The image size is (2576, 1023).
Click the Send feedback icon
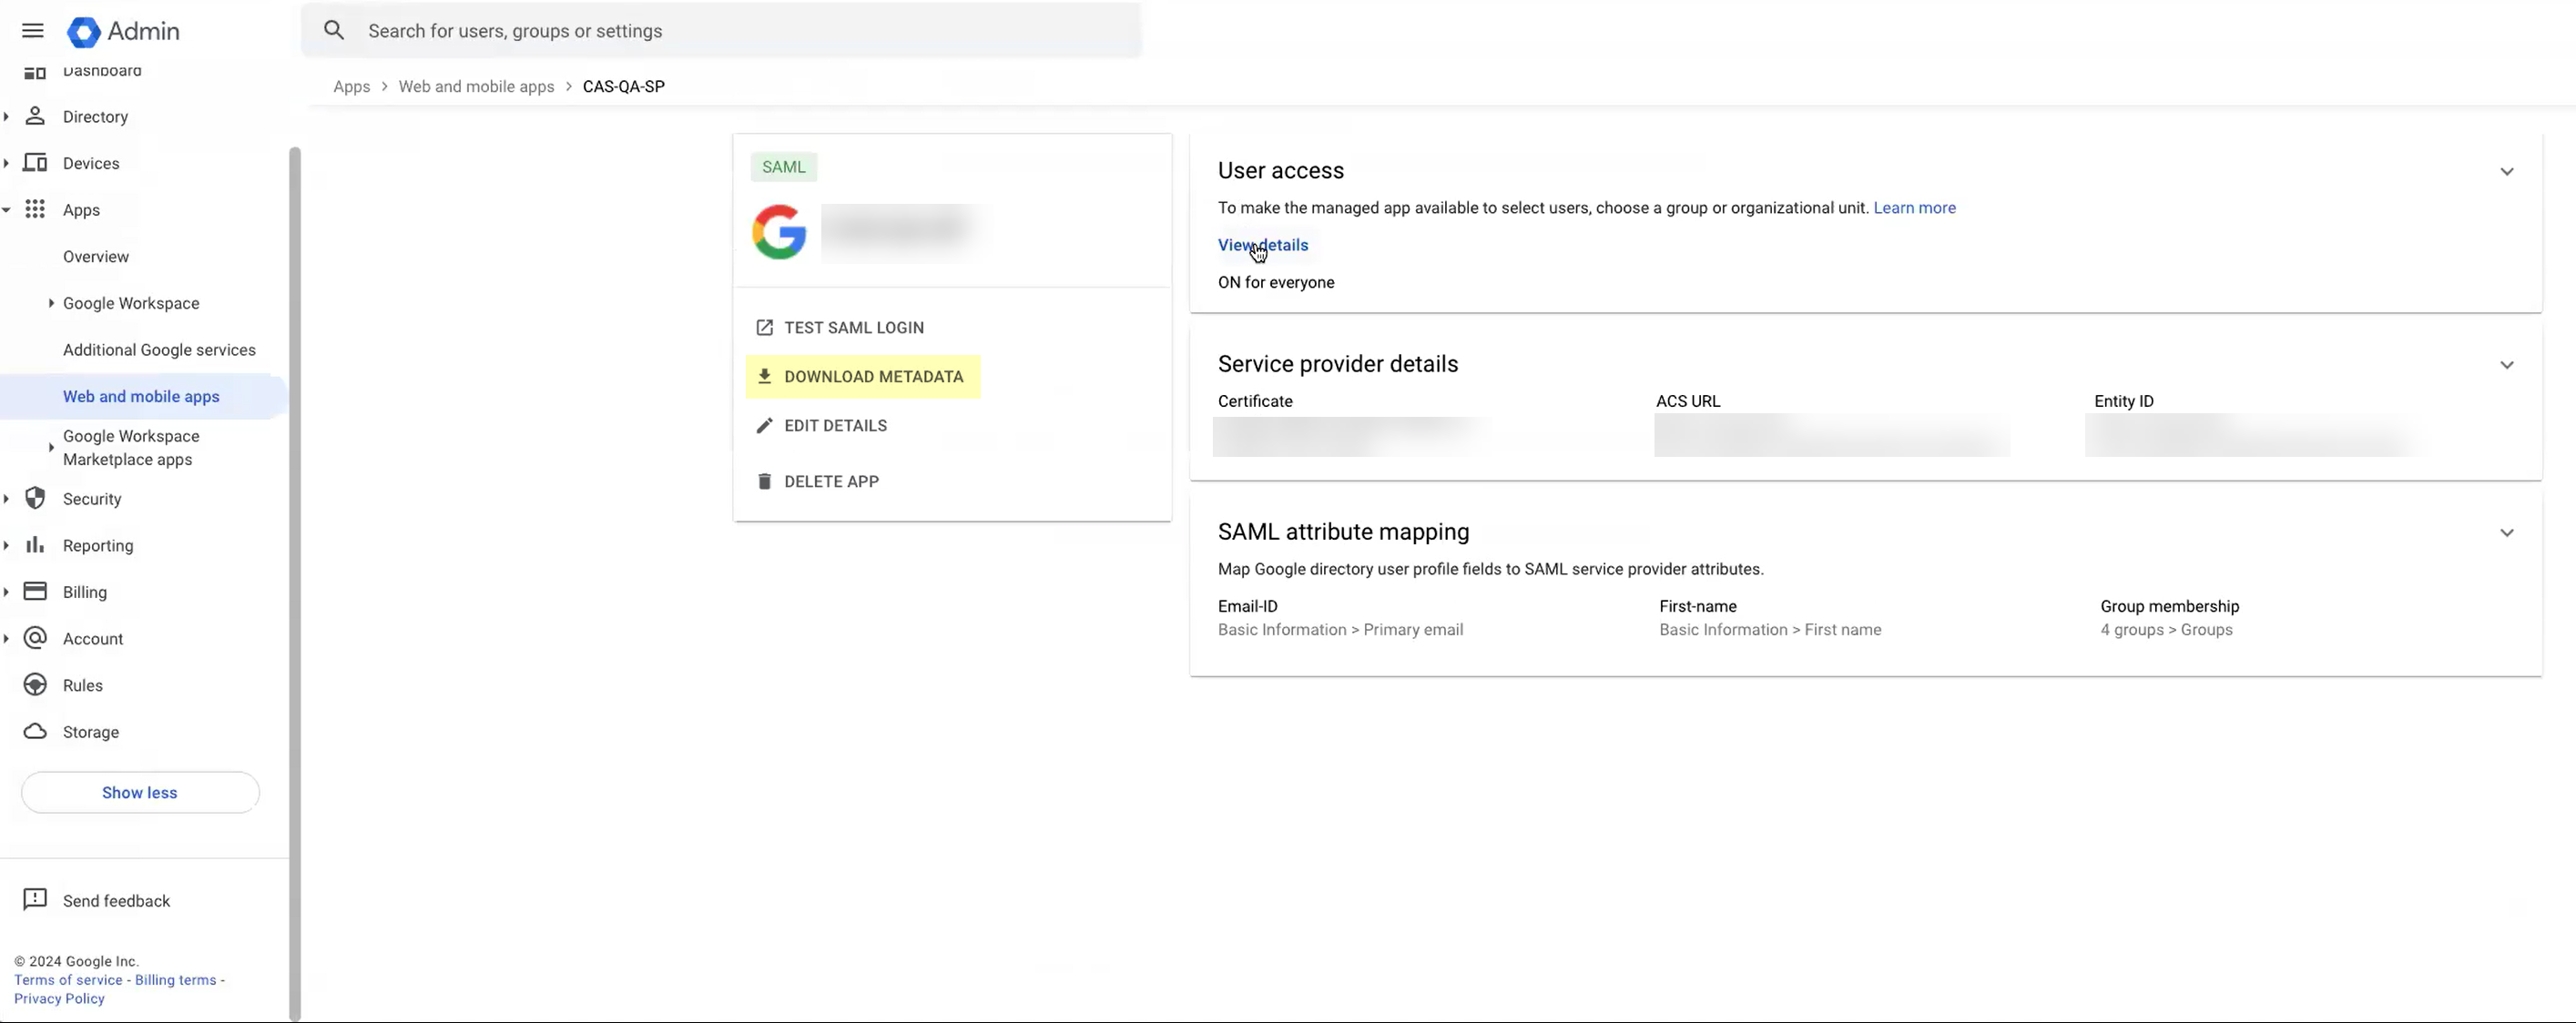tap(36, 899)
